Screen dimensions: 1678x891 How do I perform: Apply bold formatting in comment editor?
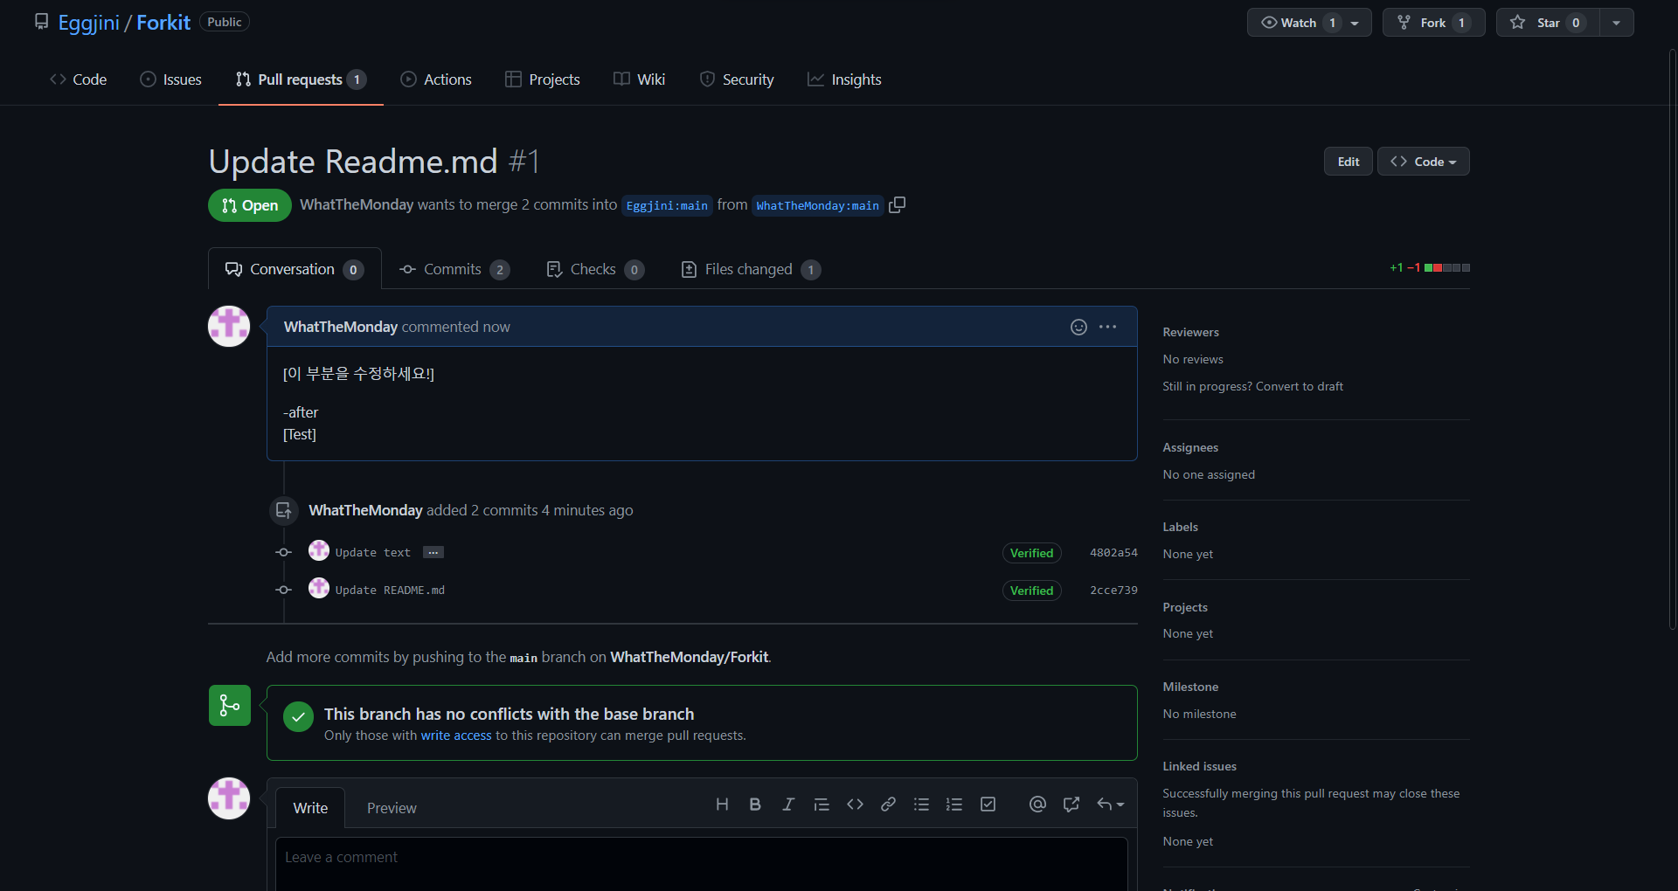755,805
